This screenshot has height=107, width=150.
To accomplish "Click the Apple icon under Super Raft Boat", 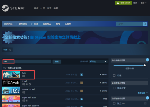I will 27,100.
